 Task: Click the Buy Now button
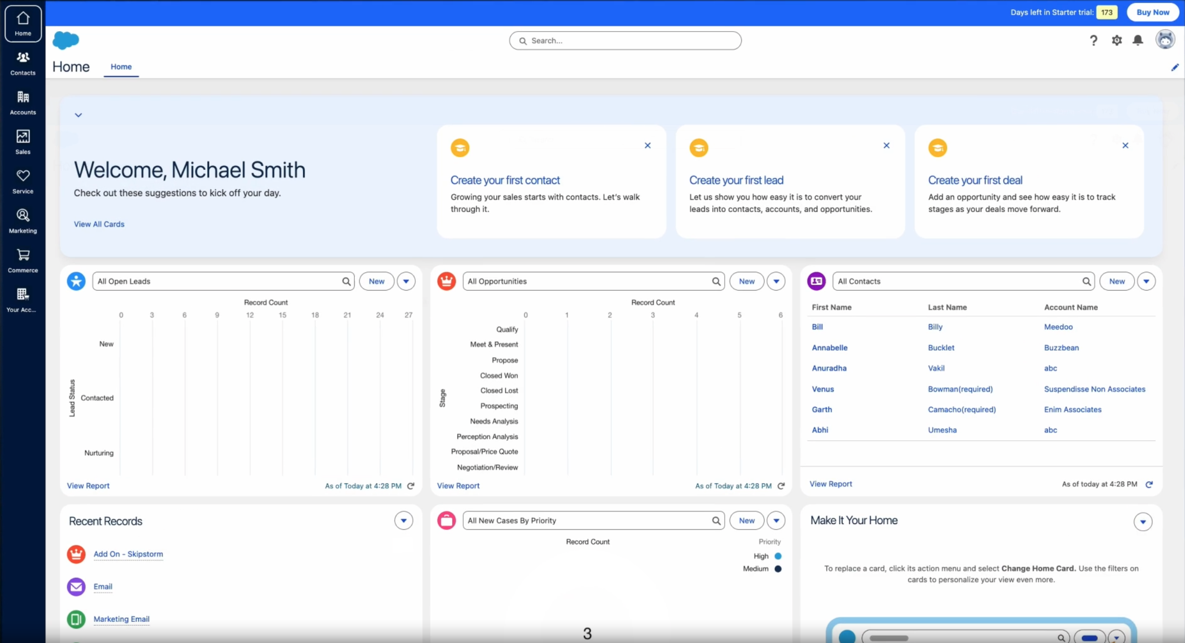pos(1152,12)
